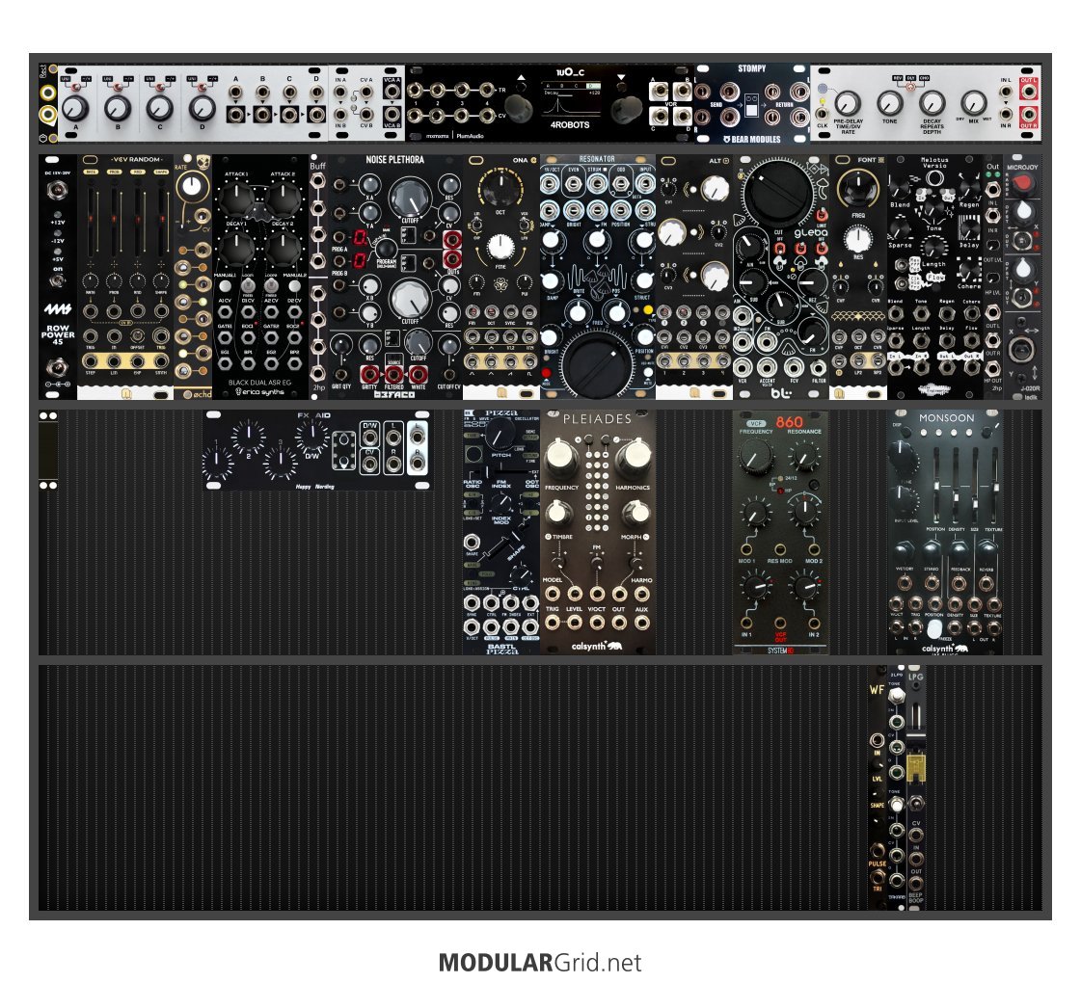This screenshot has height=983, width=1081.
Task: Click the red OUT L jack
Action: pos(1027,92)
